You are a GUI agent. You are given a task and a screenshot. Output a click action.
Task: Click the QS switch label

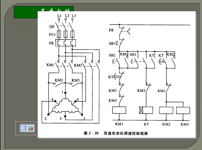coord(52,26)
